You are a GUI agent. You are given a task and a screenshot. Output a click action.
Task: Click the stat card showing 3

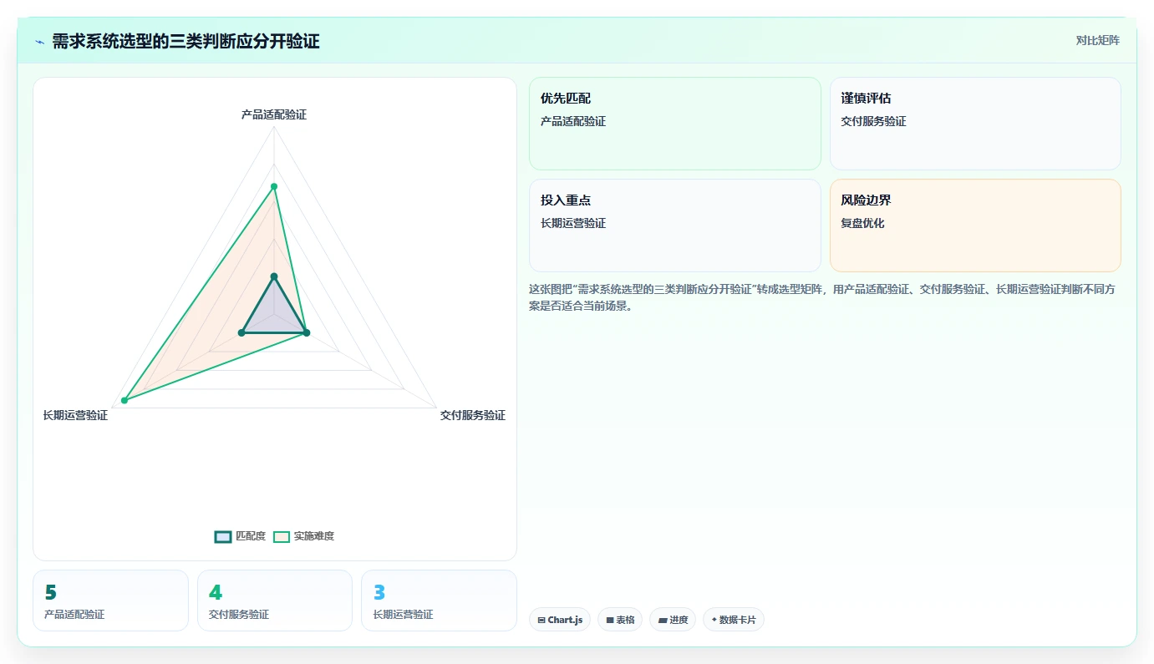pyautogui.click(x=439, y=601)
